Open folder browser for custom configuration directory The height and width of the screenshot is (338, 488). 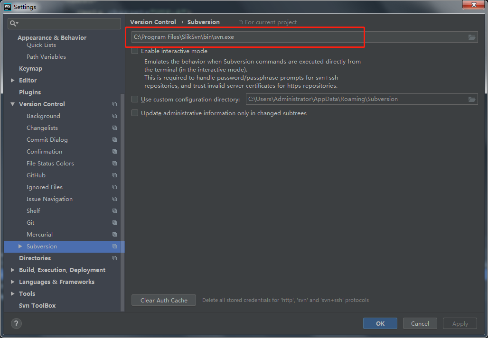[472, 100]
